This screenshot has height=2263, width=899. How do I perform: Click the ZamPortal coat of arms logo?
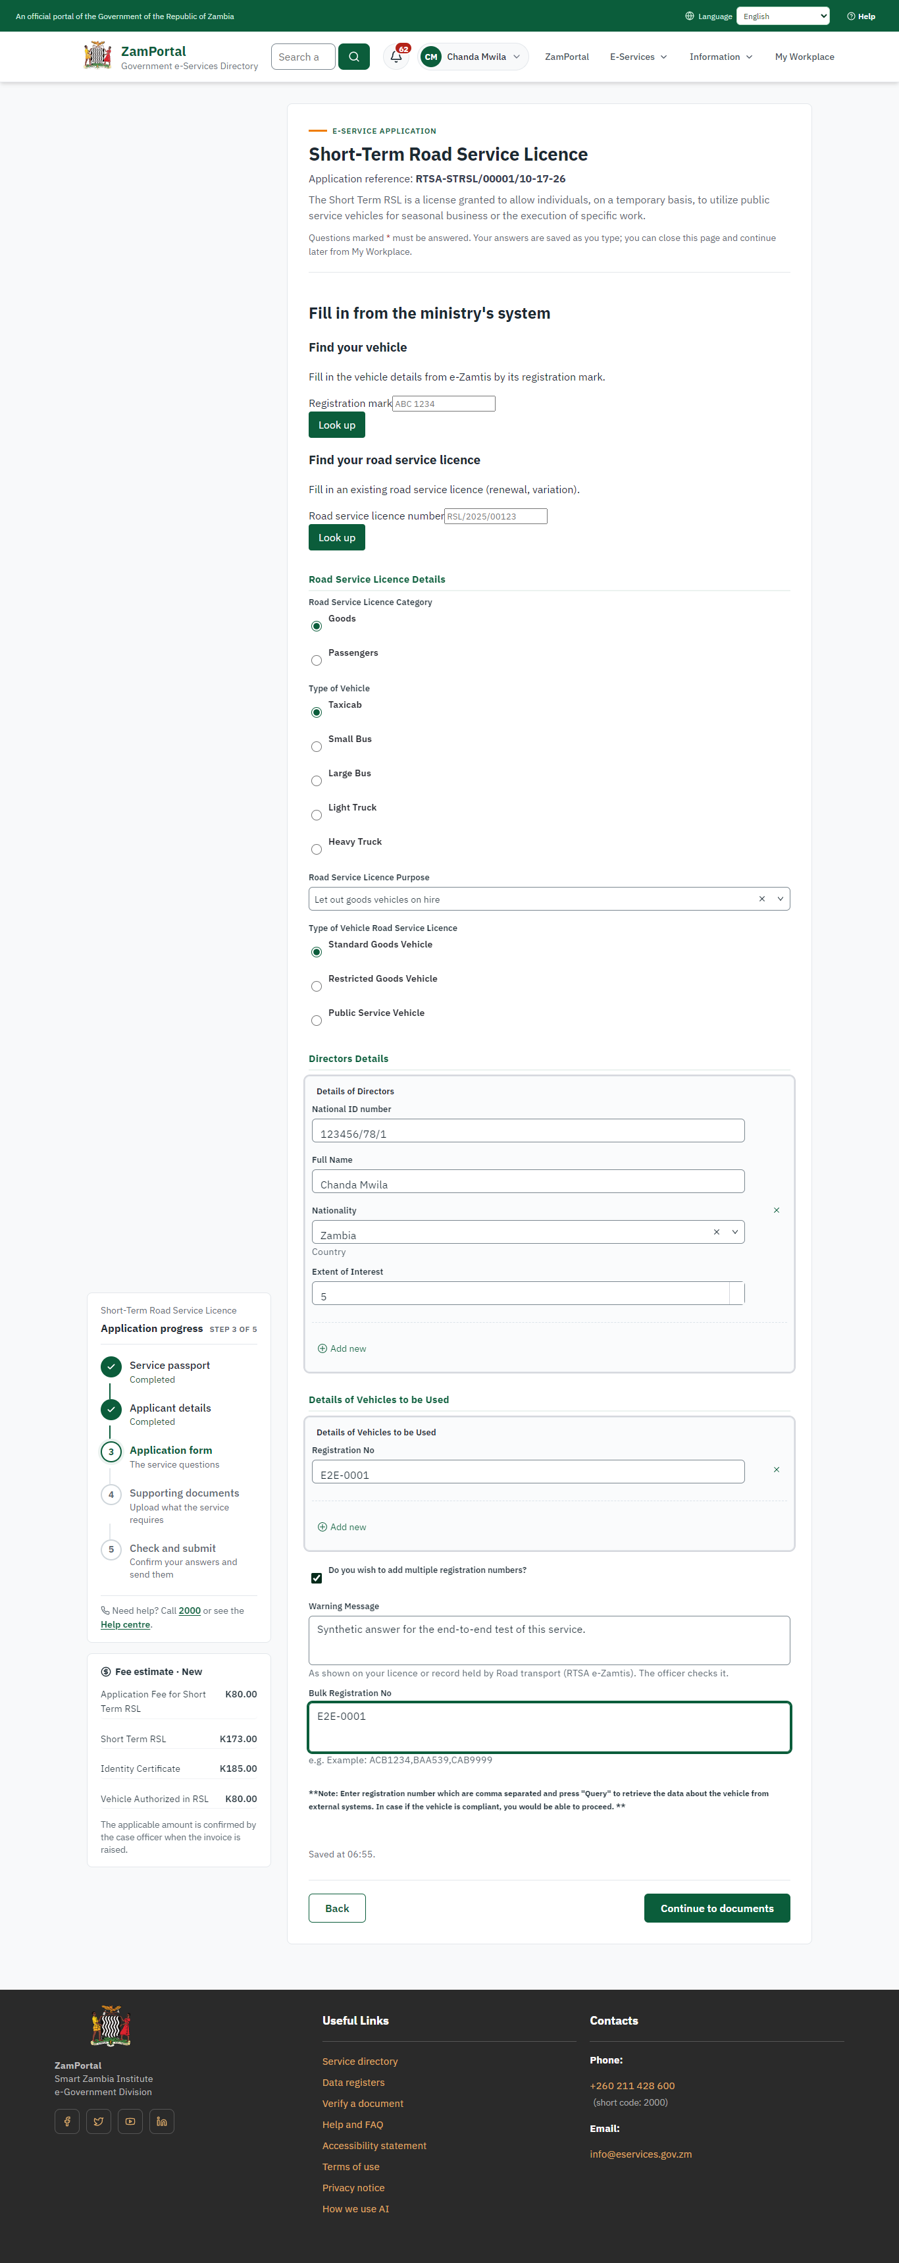click(x=97, y=55)
